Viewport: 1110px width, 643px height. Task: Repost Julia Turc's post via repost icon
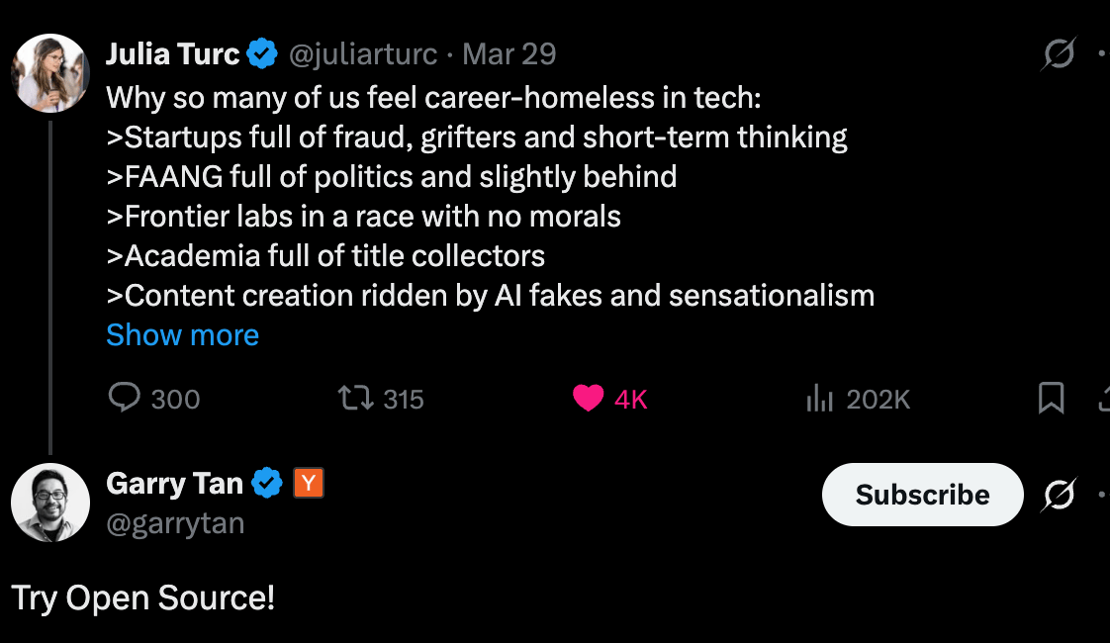click(x=355, y=398)
